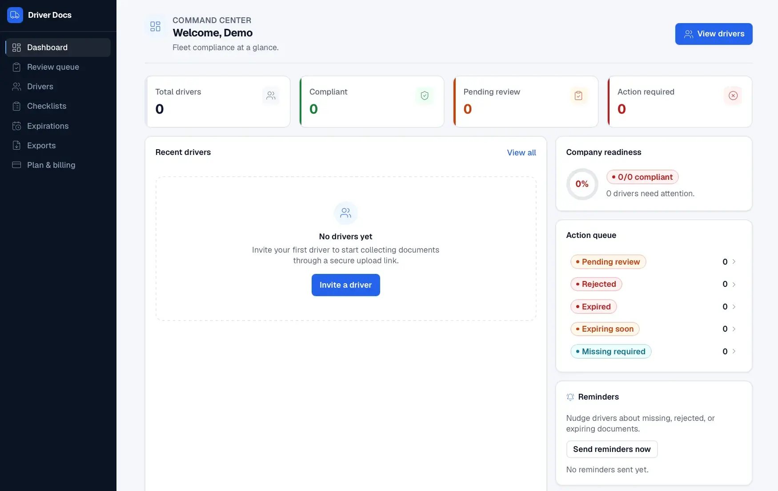Viewport: 778px width, 491px height.
Task: Click the Command Center grid icon in header
Action: (155, 27)
